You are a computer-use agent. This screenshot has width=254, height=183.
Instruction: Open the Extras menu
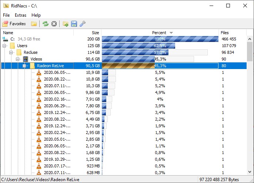[20, 15]
